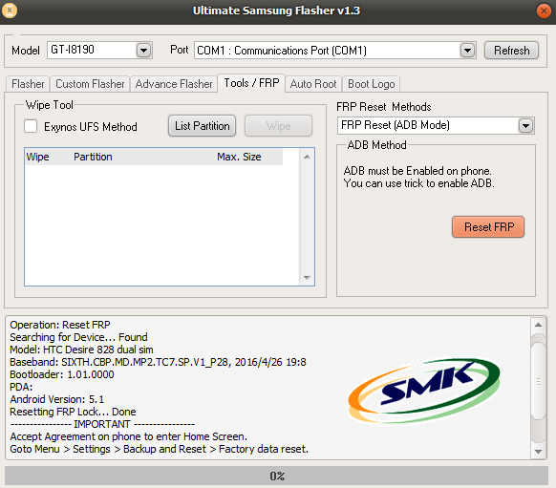
Task: Click the Partition column header
Action: coord(93,157)
